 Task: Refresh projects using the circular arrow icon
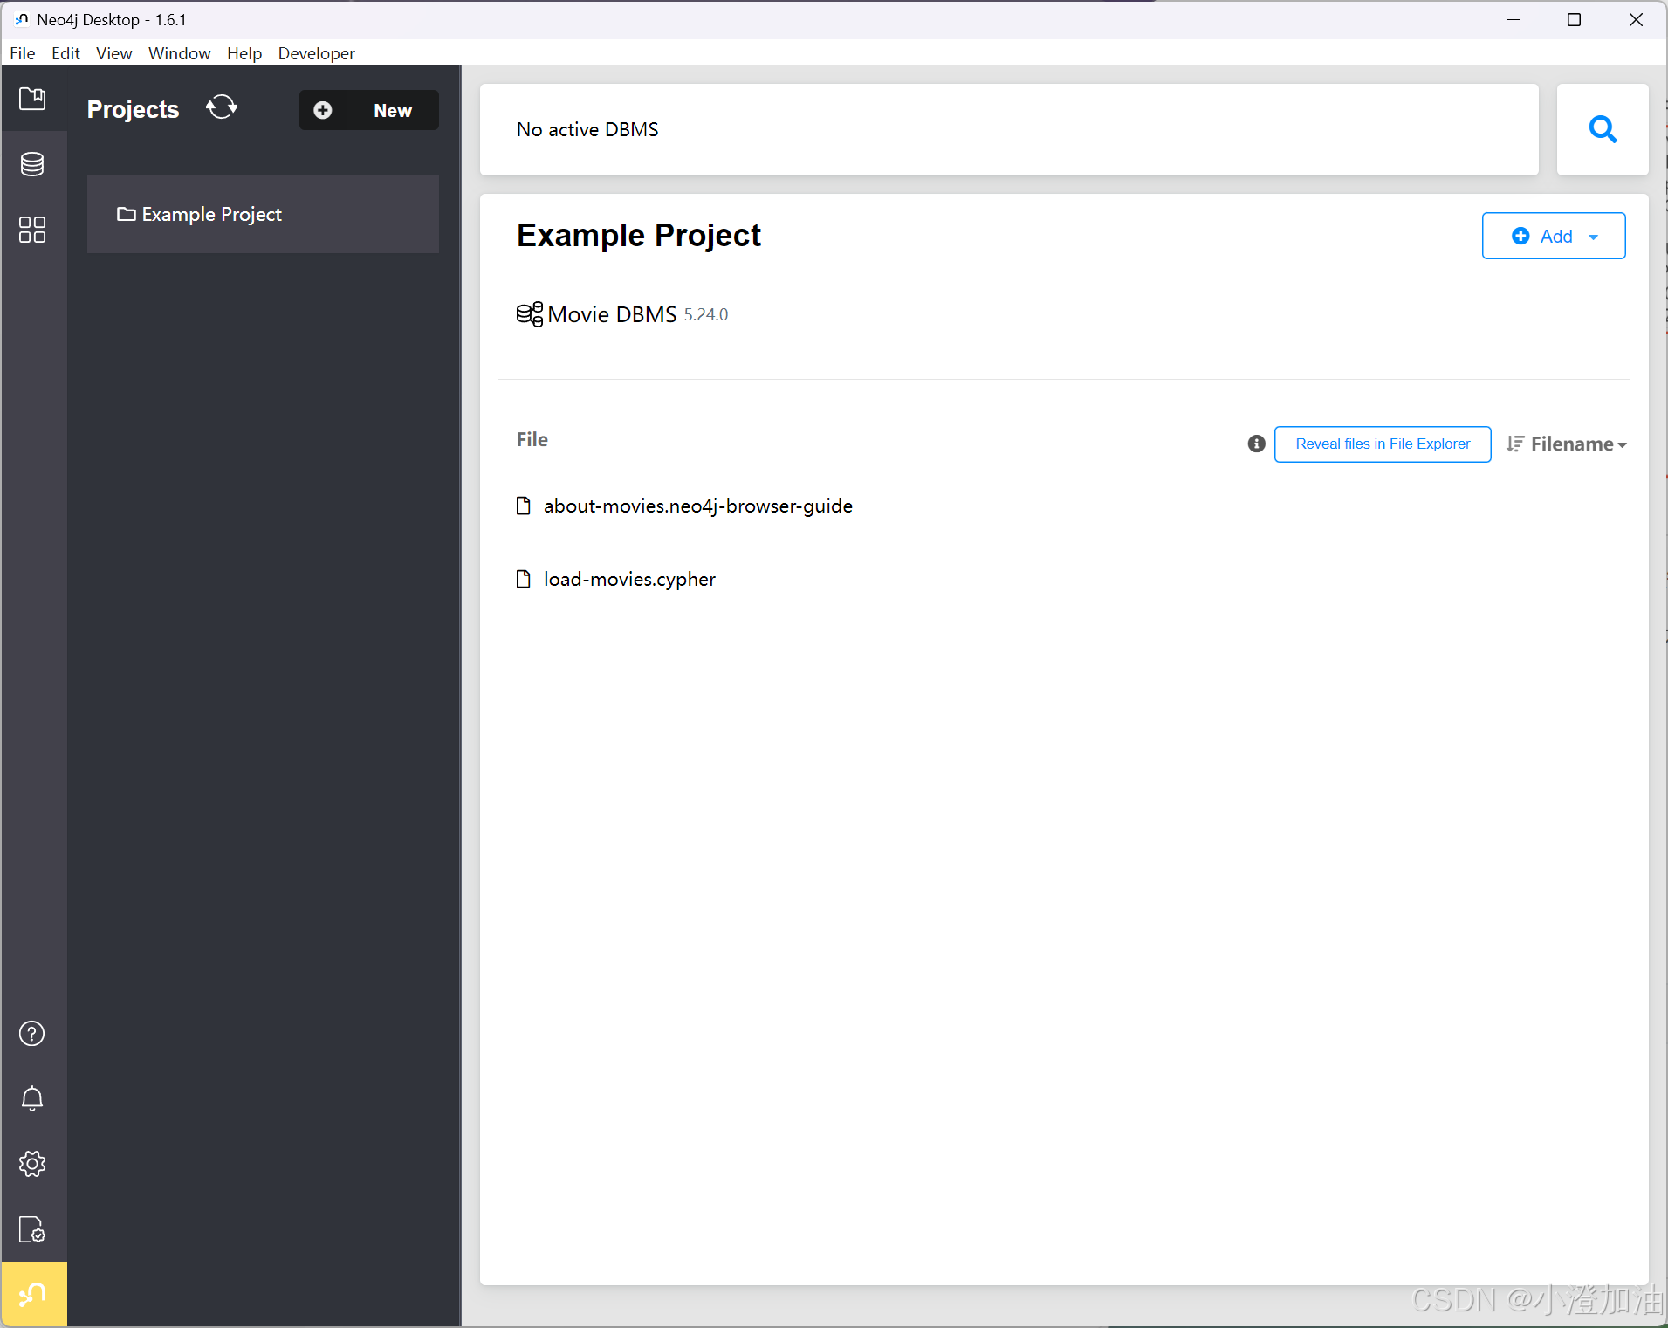(222, 107)
